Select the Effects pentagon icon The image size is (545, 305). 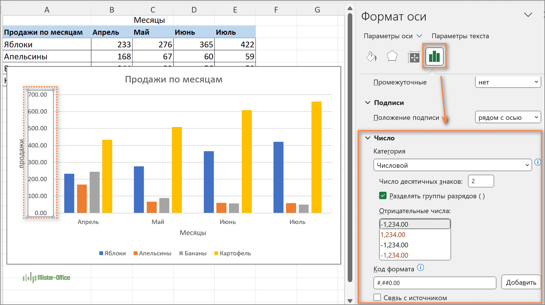(392, 57)
